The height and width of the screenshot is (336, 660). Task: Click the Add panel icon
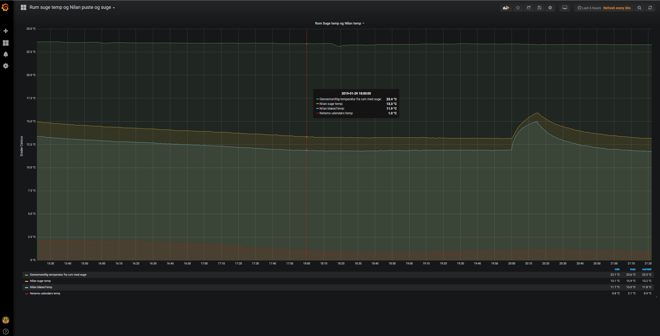pos(506,8)
